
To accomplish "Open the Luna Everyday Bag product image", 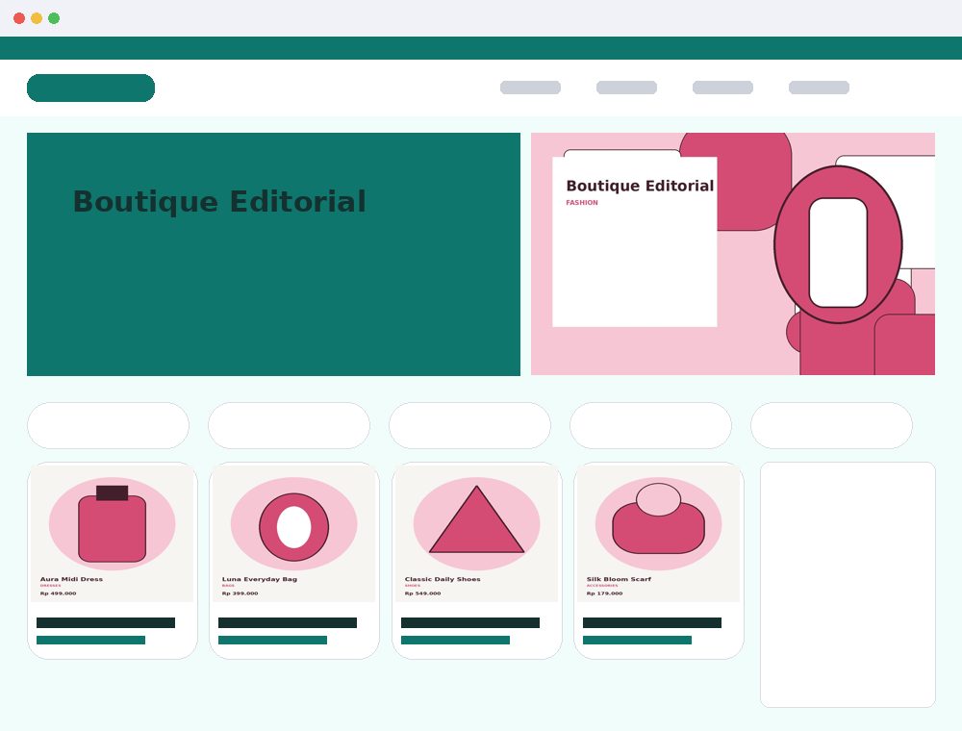I will pyautogui.click(x=293, y=533).
